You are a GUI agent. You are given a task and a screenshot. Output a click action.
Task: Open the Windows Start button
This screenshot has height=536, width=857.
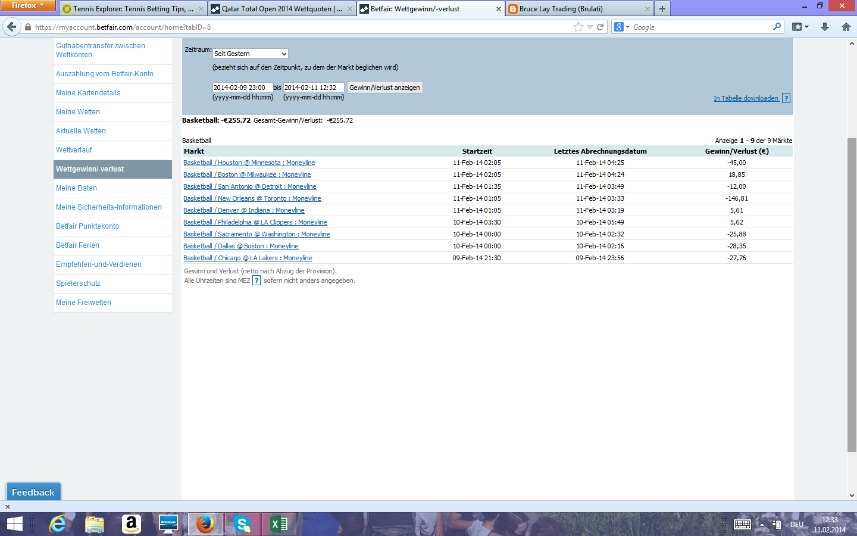point(15,524)
